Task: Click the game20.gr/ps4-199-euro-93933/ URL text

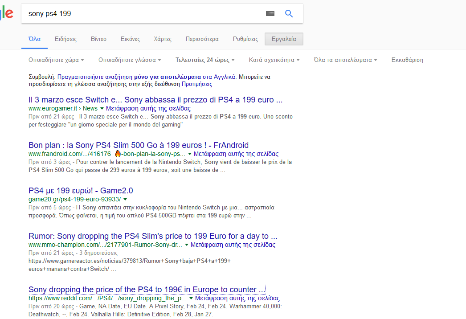Action: coord(74,199)
